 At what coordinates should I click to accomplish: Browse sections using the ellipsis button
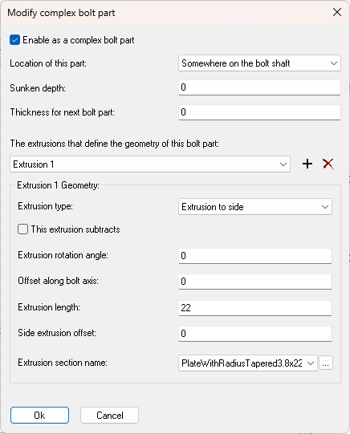pos(326,363)
